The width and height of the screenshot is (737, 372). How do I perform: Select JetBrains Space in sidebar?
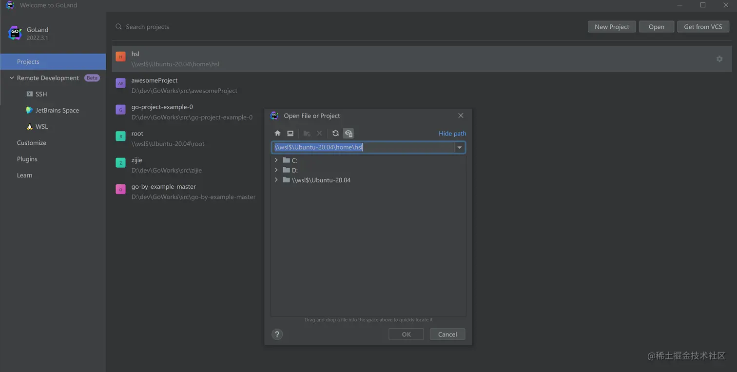click(57, 110)
